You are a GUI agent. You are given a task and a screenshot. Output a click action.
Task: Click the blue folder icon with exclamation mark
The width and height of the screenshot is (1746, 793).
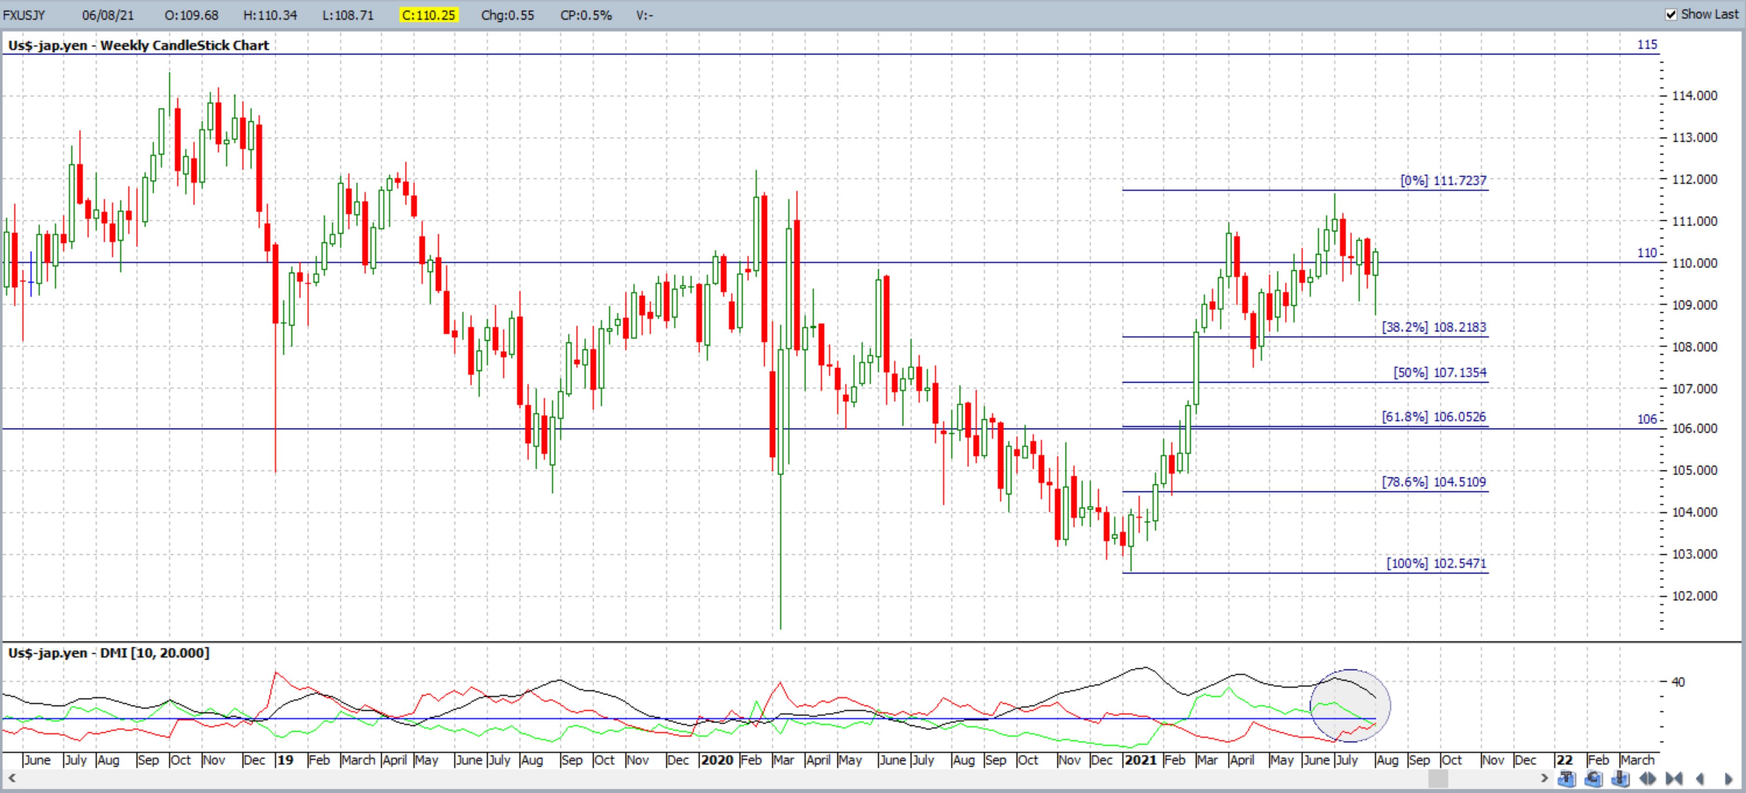(1621, 779)
